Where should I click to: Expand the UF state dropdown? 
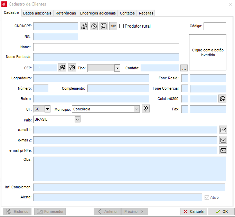pos(47,109)
